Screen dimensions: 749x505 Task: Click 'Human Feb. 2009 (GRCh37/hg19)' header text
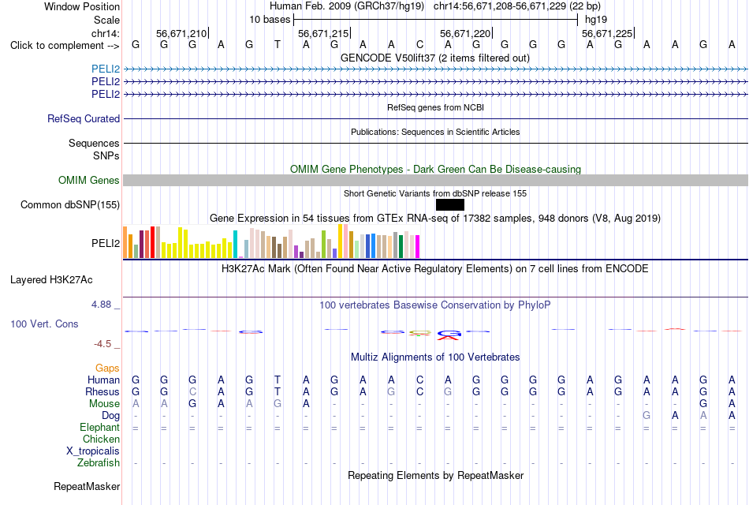[x=347, y=6]
